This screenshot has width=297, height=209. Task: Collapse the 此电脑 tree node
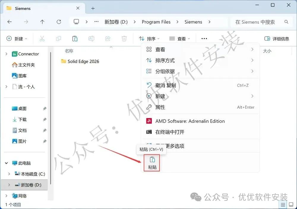(x=6, y=163)
